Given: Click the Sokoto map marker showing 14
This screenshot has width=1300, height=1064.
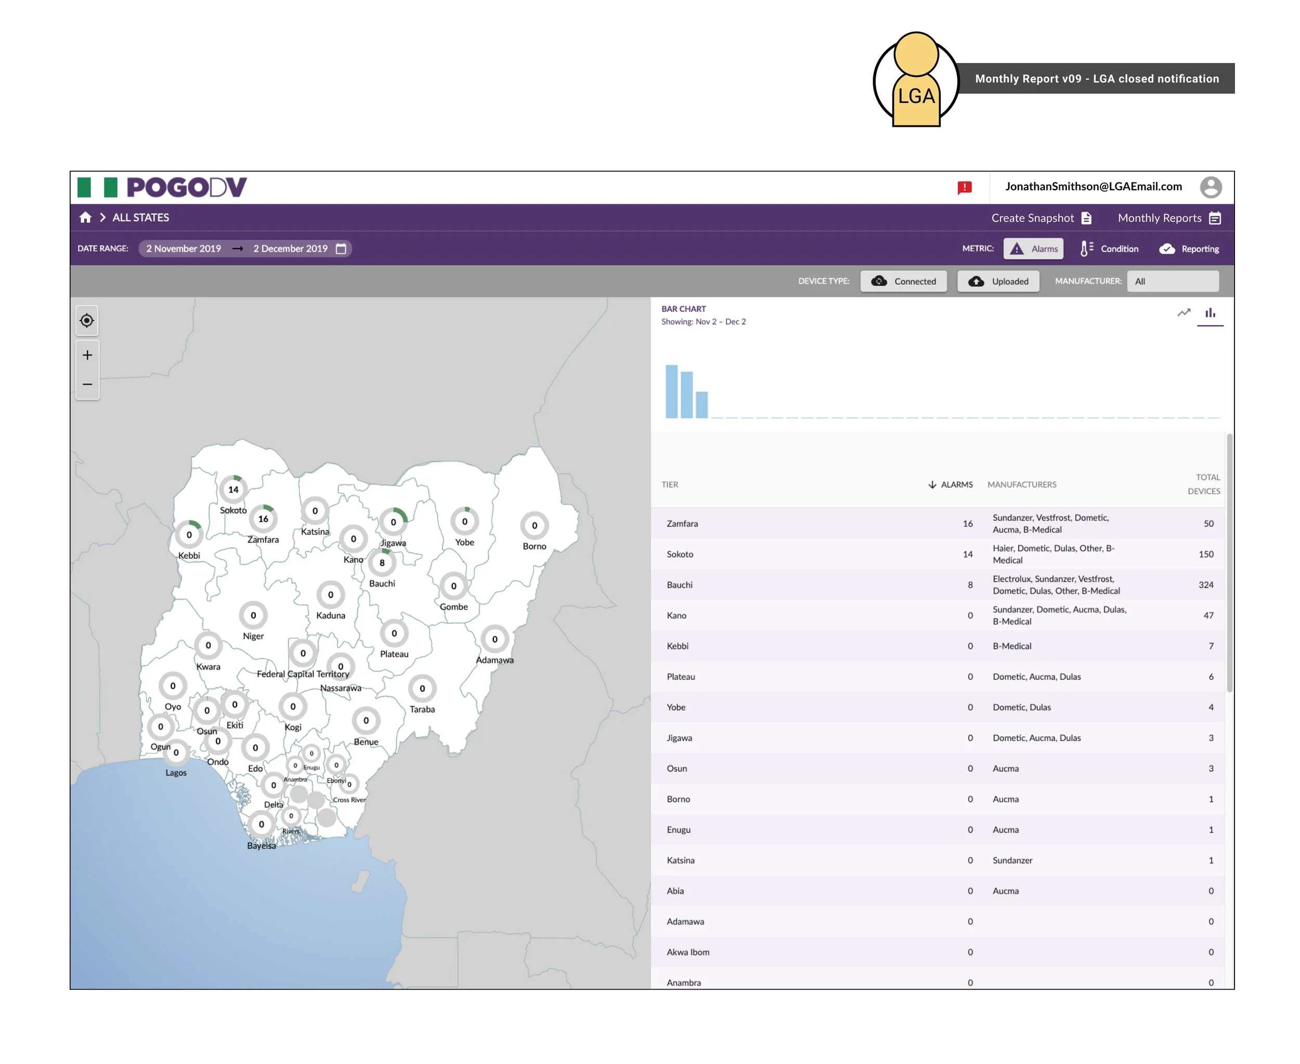Looking at the screenshot, I should coord(233,489).
